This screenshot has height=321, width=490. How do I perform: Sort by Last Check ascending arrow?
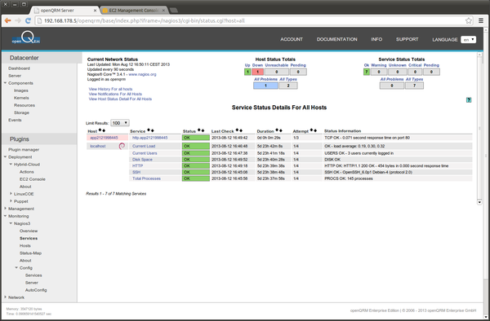pyautogui.click(x=237, y=130)
